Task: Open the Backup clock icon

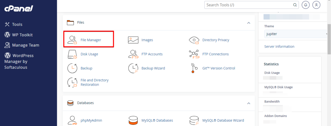Action: click(72, 68)
